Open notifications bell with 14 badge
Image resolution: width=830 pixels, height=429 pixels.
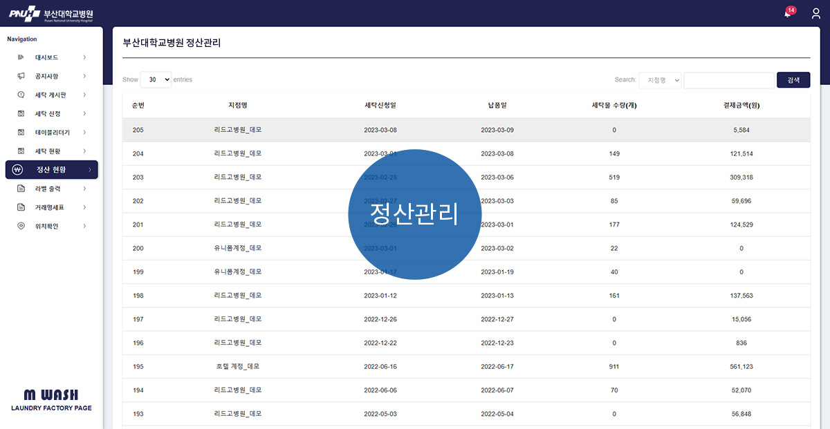click(788, 12)
